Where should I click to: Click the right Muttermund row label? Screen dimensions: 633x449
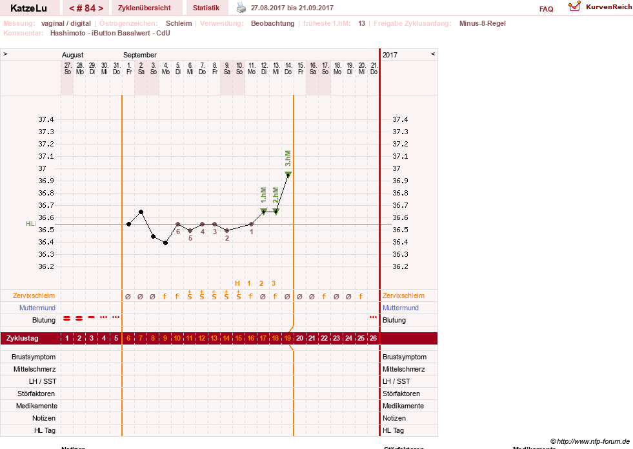click(401, 308)
